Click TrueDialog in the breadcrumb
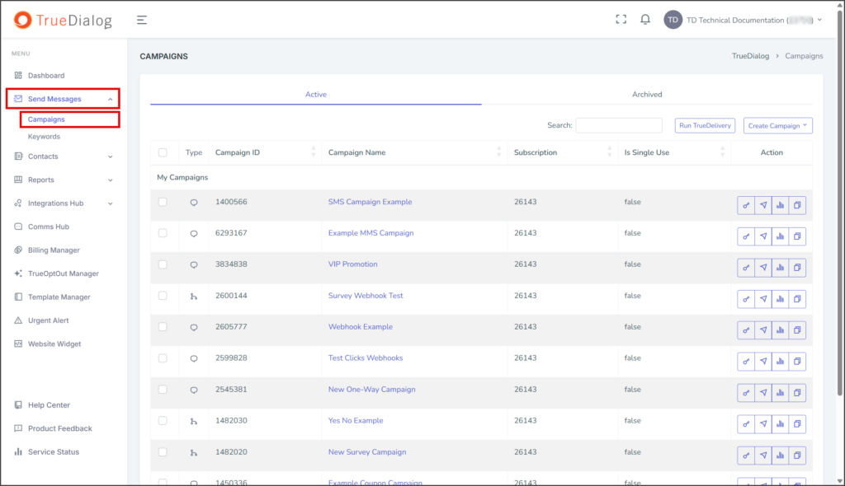 (750, 56)
